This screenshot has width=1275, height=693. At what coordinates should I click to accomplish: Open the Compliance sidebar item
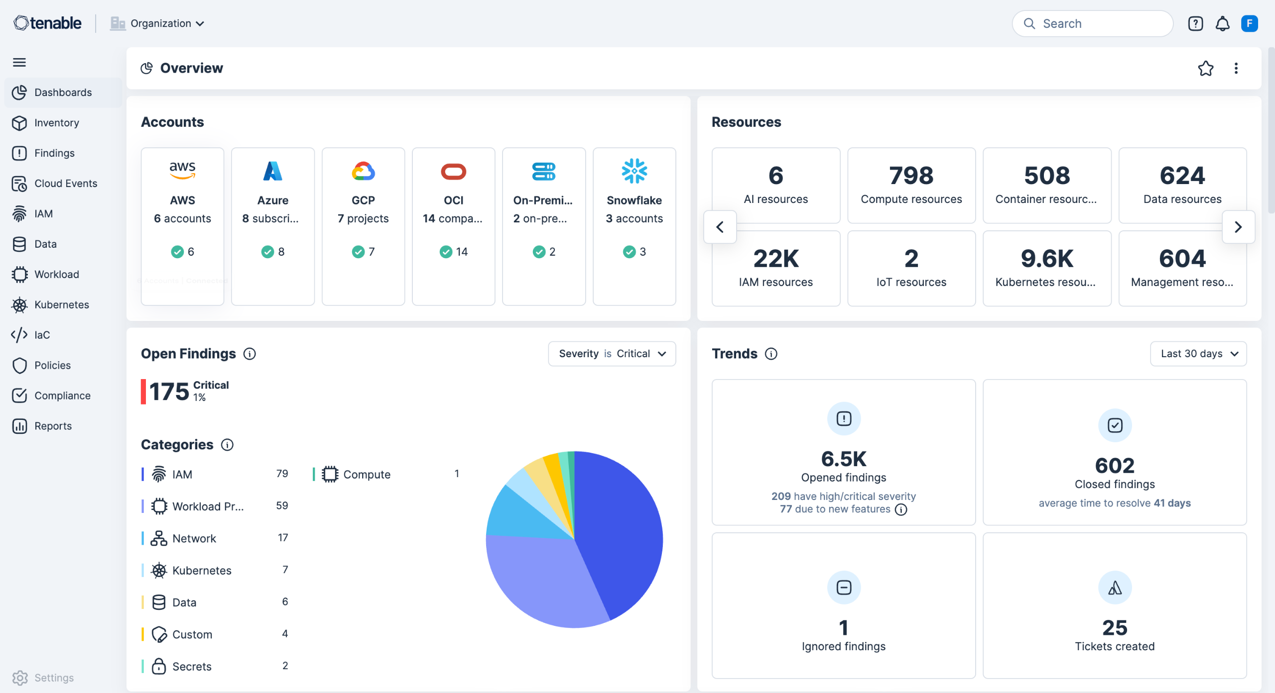[62, 396]
